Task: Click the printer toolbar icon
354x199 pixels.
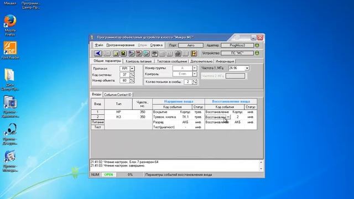Action: tap(178, 53)
